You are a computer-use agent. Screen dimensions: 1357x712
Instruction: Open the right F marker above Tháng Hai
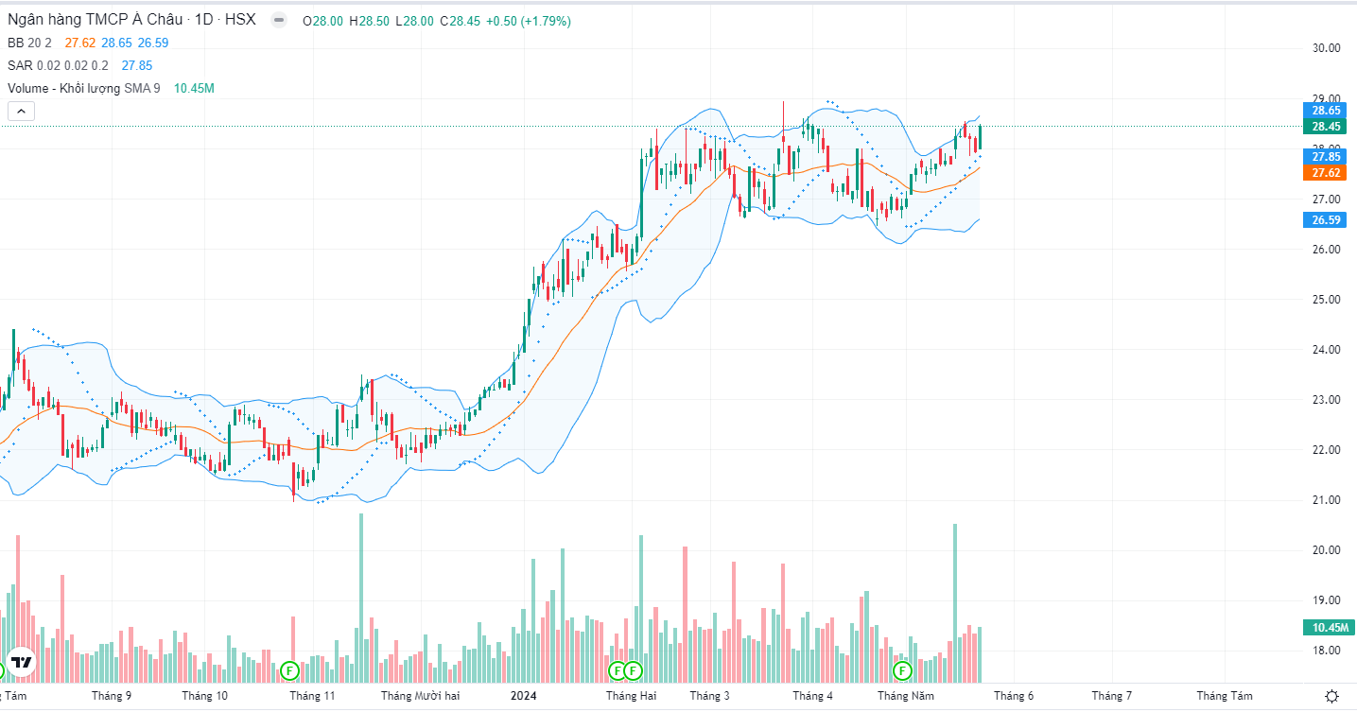[x=634, y=670]
